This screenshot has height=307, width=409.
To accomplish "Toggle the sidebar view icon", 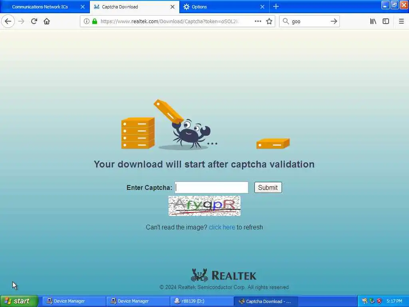I will pos(386,21).
